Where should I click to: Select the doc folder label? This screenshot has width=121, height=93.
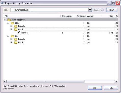coord(17,36)
